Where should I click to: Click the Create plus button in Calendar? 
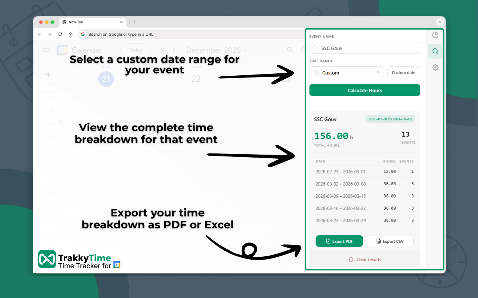click(48, 75)
